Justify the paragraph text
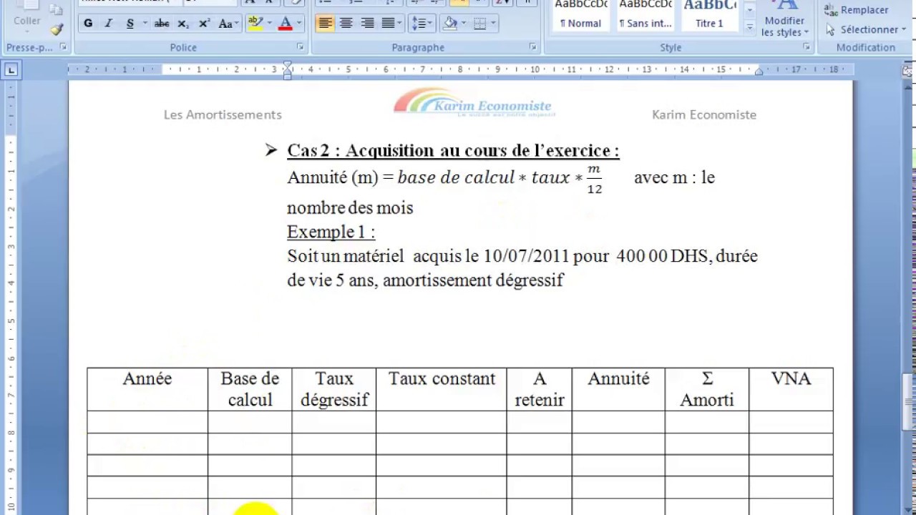The width and height of the screenshot is (916, 515). click(x=389, y=24)
